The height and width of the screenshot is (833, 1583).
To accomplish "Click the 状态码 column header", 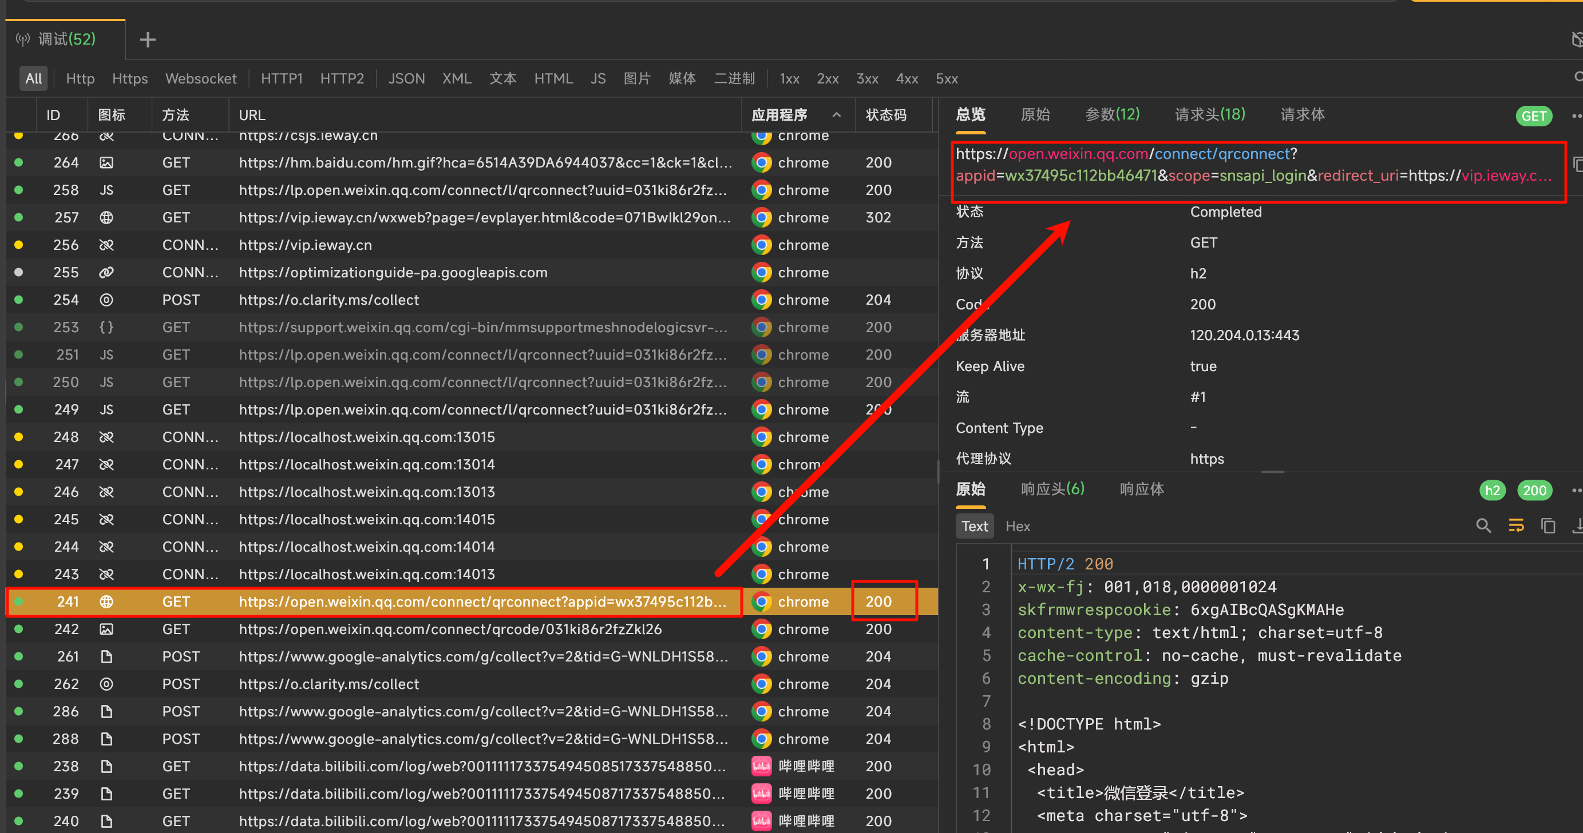I will pos(886,115).
